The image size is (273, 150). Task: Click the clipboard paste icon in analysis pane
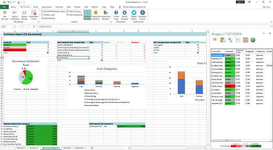coord(223,40)
